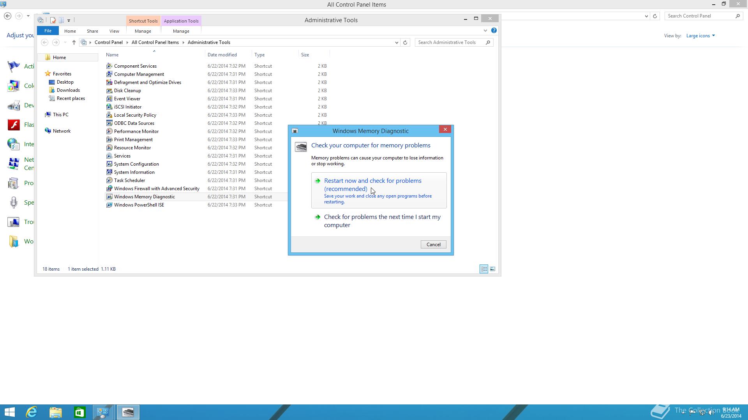This screenshot has width=748, height=420.
Task: Click the ODBC Data Sources icon
Action: pos(109,123)
